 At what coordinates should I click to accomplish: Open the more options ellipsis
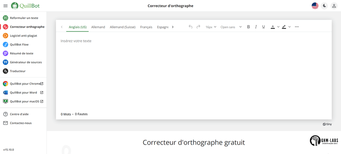(x=297, y=27)
